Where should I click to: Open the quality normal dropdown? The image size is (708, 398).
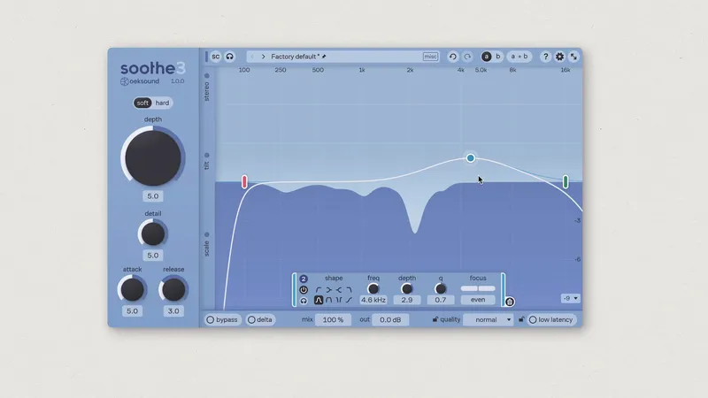click(489, 319)
